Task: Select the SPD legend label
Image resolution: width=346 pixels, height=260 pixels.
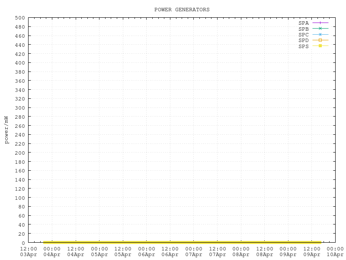Action: tap(304, 40)
